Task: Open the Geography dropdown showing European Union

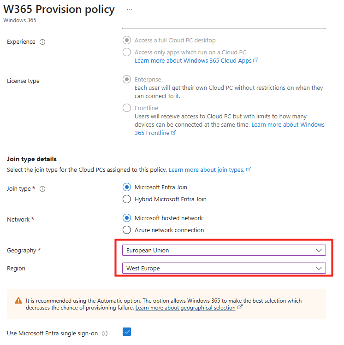Action: [224, 250]
